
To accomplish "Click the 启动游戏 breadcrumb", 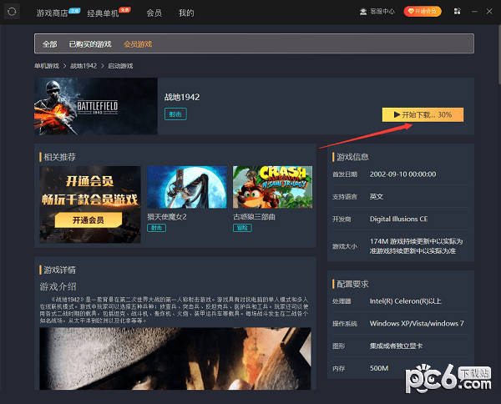I will point(120,66).
